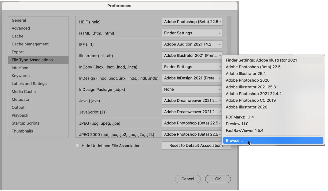The image size is (328, 191).
Task: Expand the InCopy association dropdown
Action: [x=192, y=67]
